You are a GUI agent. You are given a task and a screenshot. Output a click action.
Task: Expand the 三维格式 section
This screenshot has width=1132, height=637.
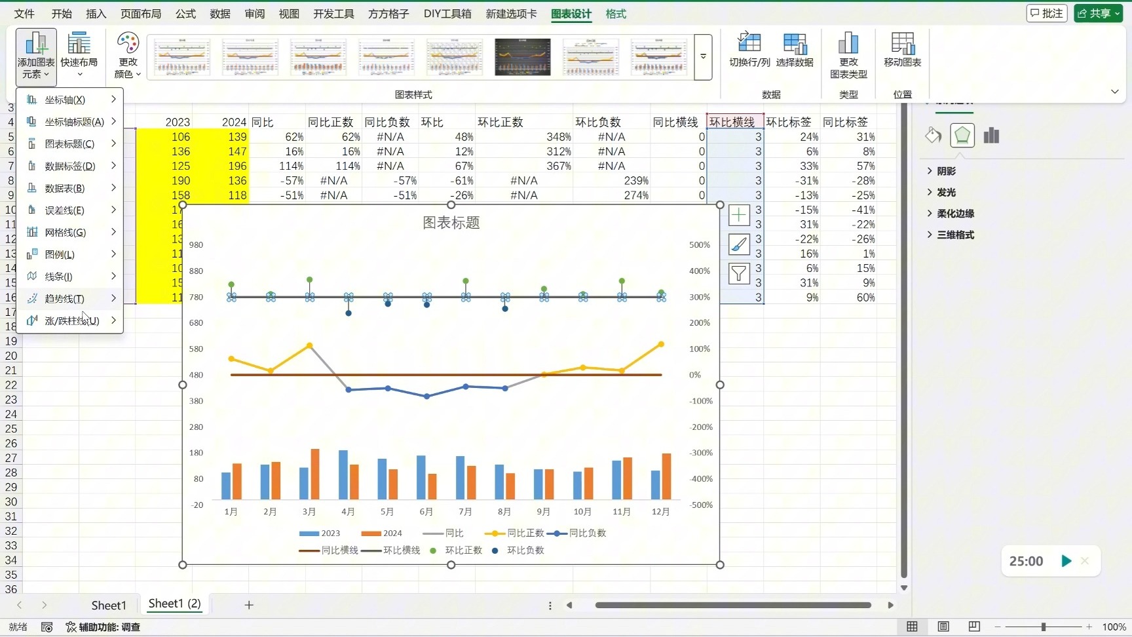pos(951,235)
